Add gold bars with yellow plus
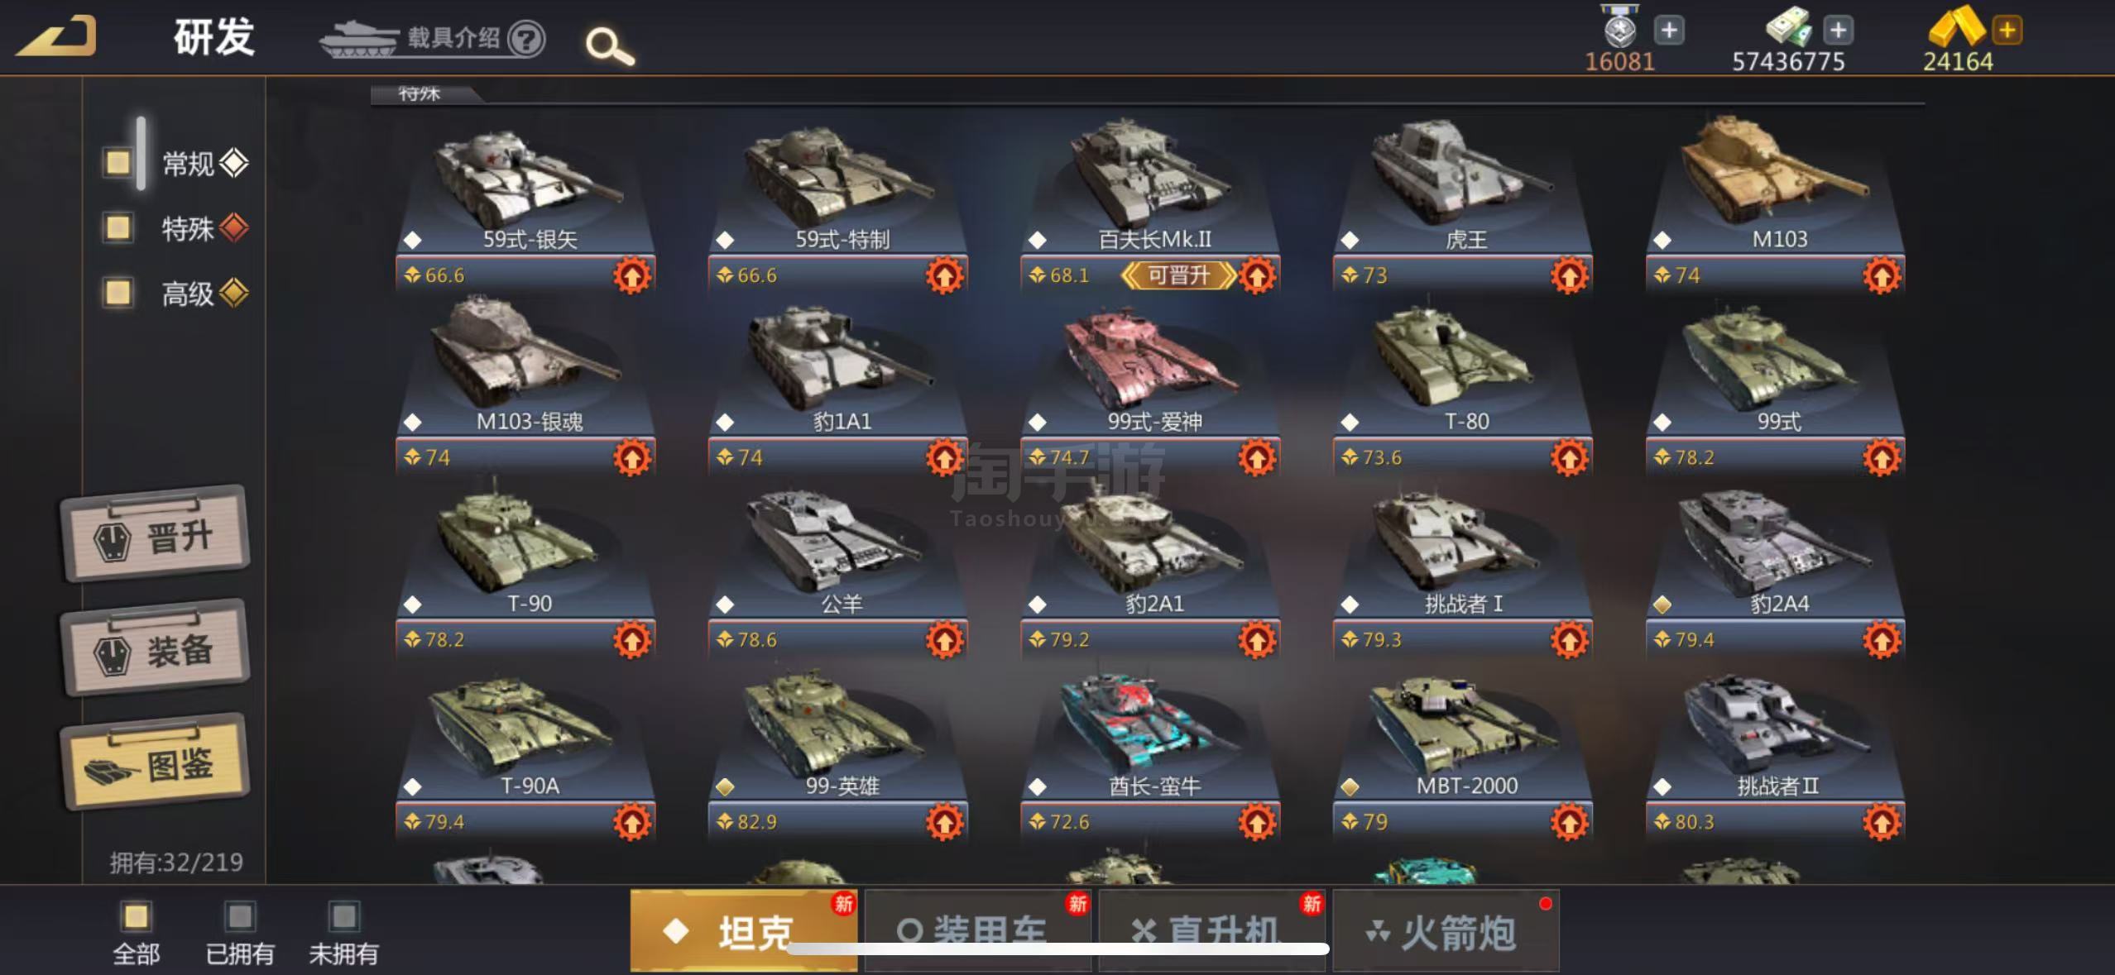 [2007, 31]
